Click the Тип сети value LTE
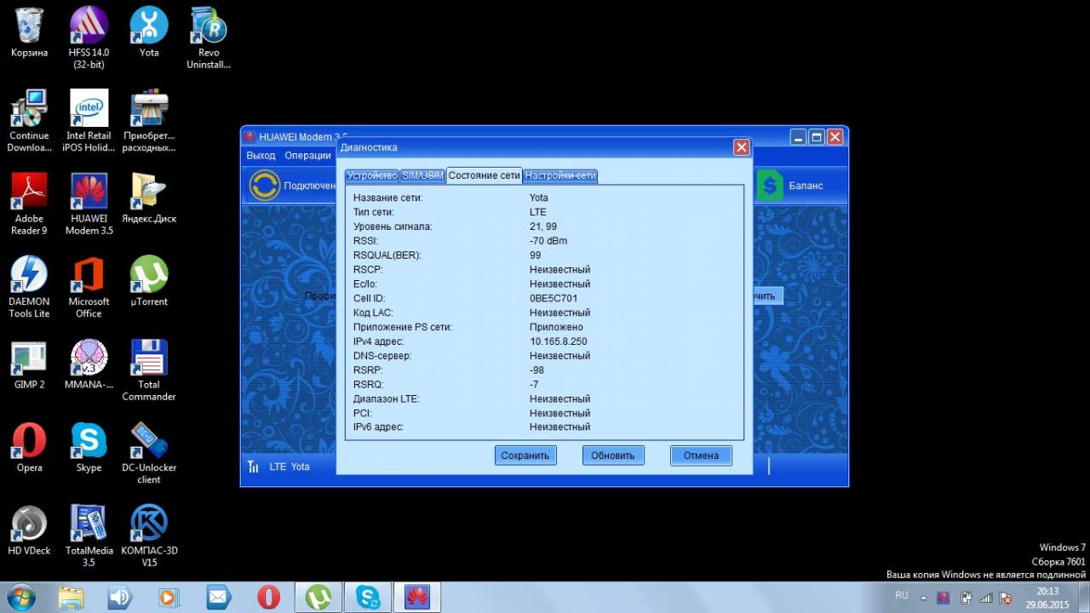This screenshot has width=1090, height=613. [x=538, y=212]
